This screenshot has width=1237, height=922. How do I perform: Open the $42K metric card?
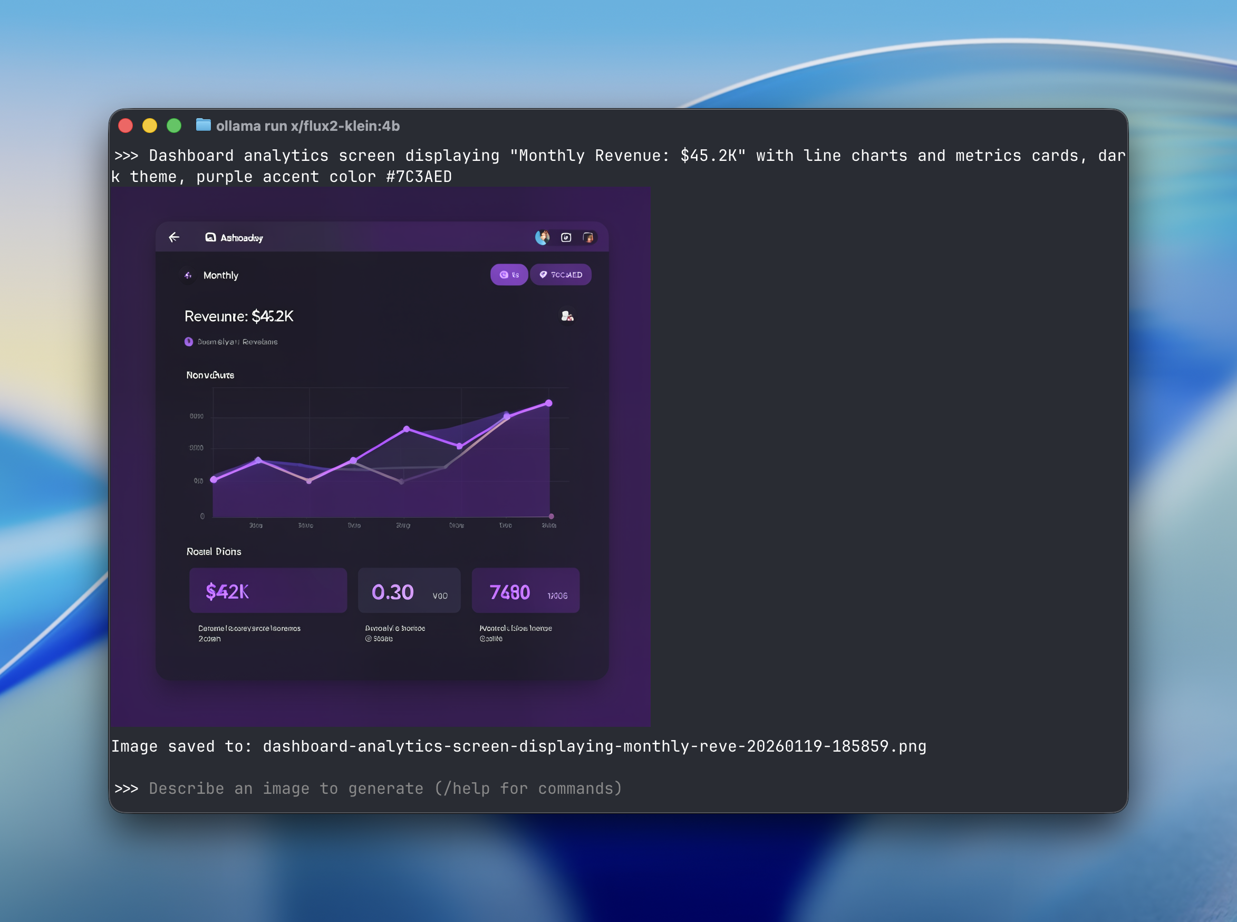pos(268,590)
